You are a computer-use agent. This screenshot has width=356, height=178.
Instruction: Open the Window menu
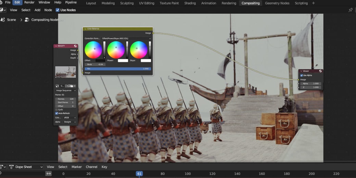click(x=44, y=2)
